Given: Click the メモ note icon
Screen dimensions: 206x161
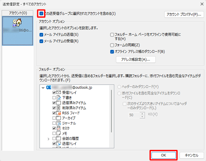Looking at the screenshot, I should [59, 133].
